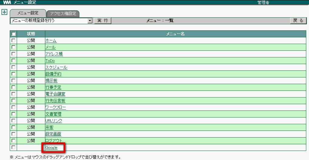This screenshot has height=160, width=309.
Task: Open the メニューの新規登録を行う dropdown
Action: point(51,20)
